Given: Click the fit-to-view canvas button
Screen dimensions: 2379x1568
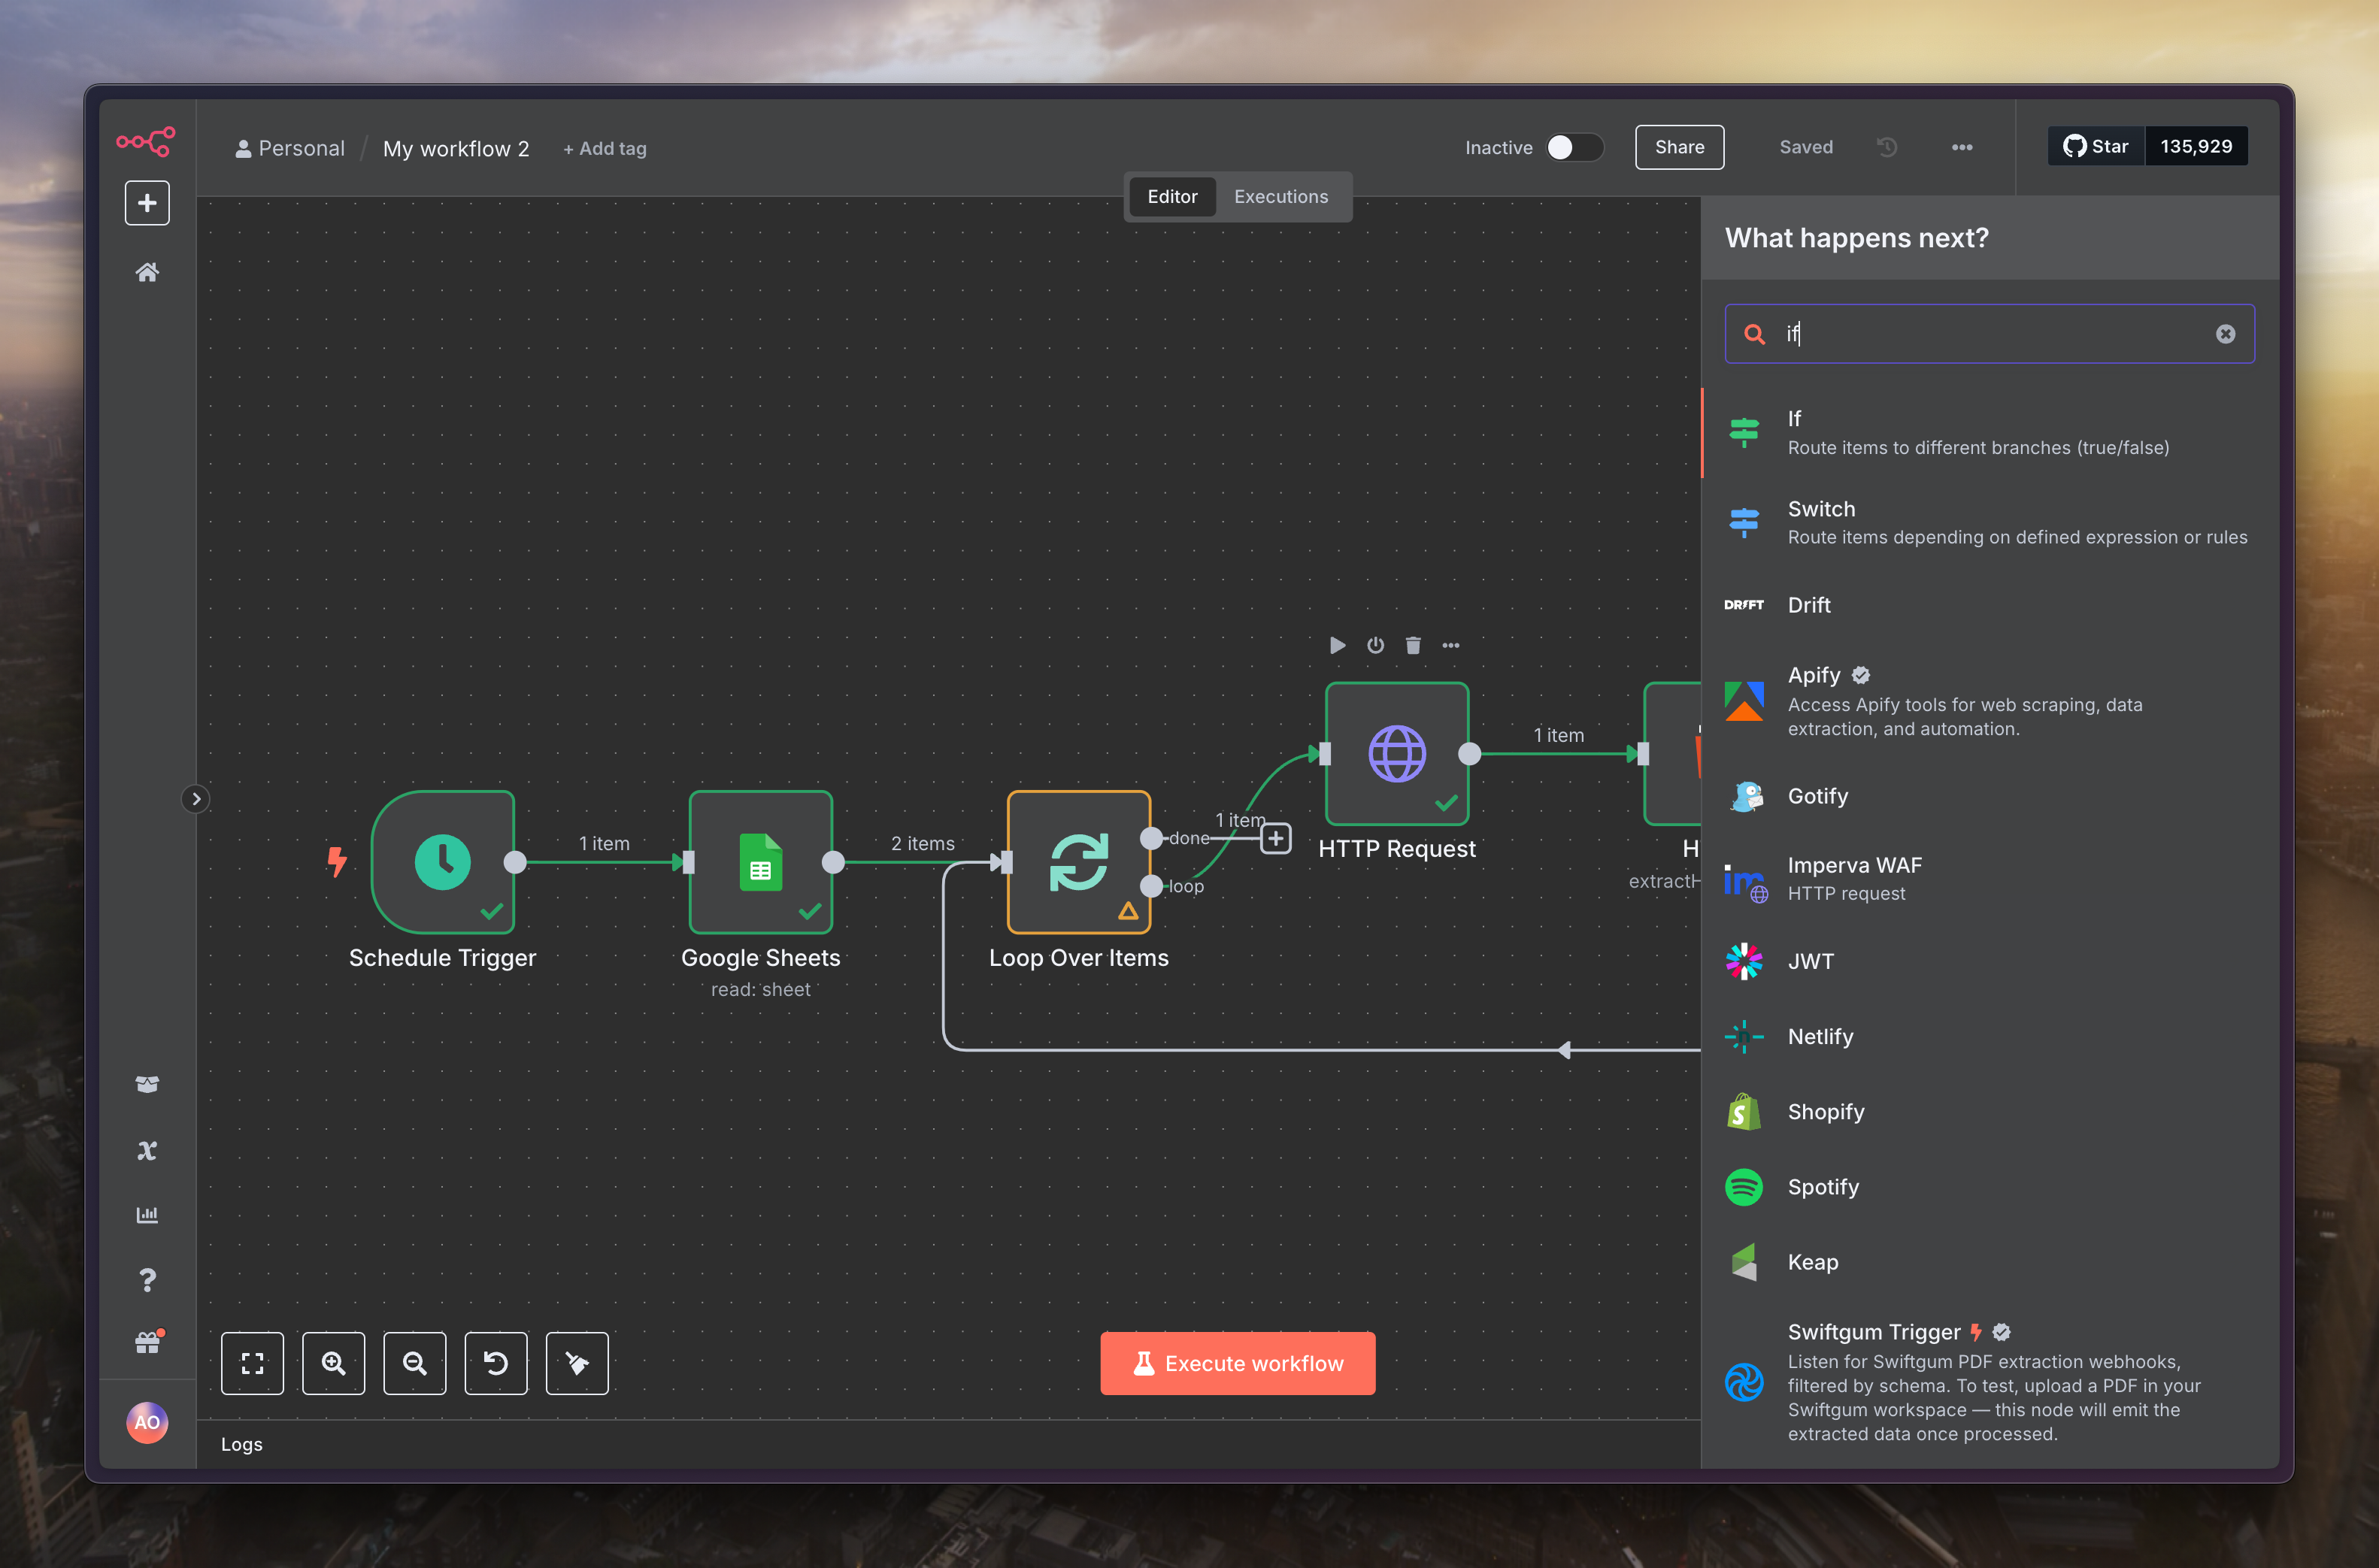Looking at the screenshot, I should [x=252, y=1363].
